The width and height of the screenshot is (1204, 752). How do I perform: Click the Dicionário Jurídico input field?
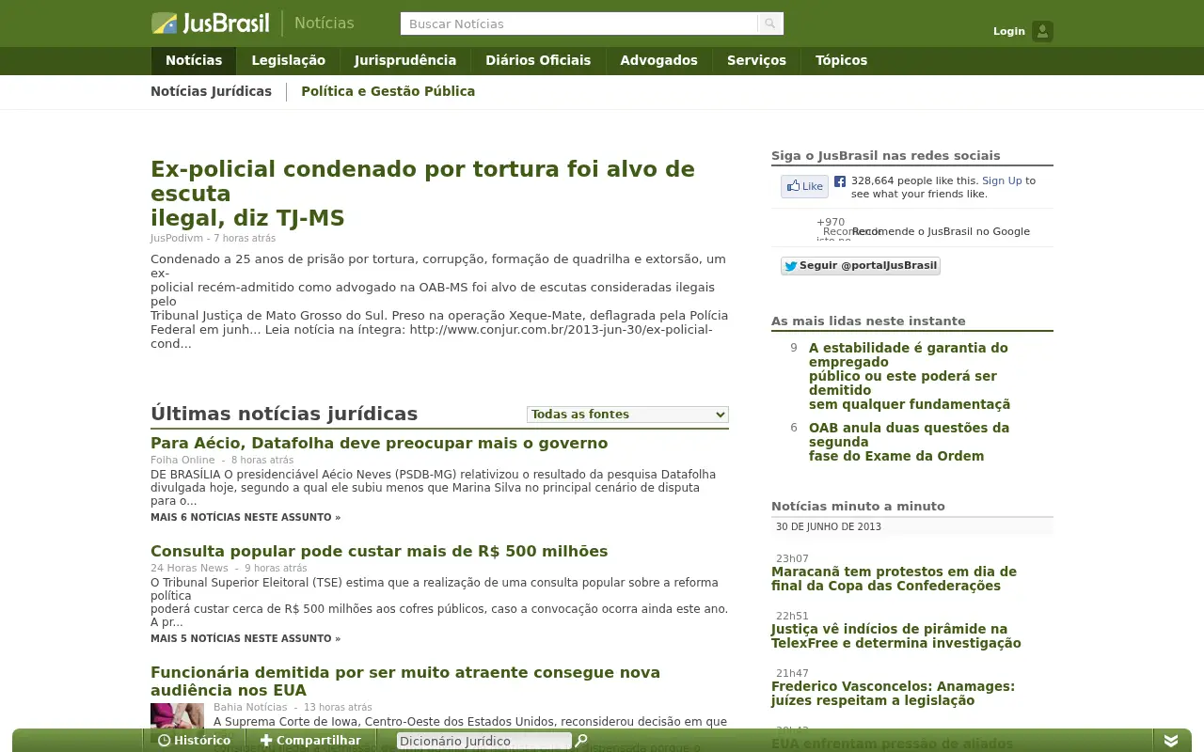click(483, 741)
